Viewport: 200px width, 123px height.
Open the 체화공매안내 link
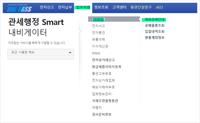155,20
